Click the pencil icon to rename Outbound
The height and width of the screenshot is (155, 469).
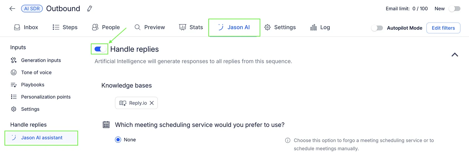[x=90, y=9]
